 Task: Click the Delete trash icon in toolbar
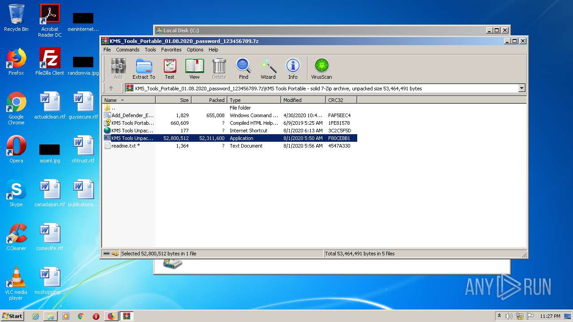pyautogui.click(x=219, y=69)
